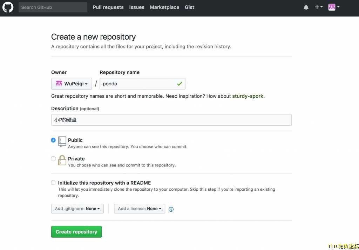
Task: Open Marketplace in the header
Action: click(165, 7)
